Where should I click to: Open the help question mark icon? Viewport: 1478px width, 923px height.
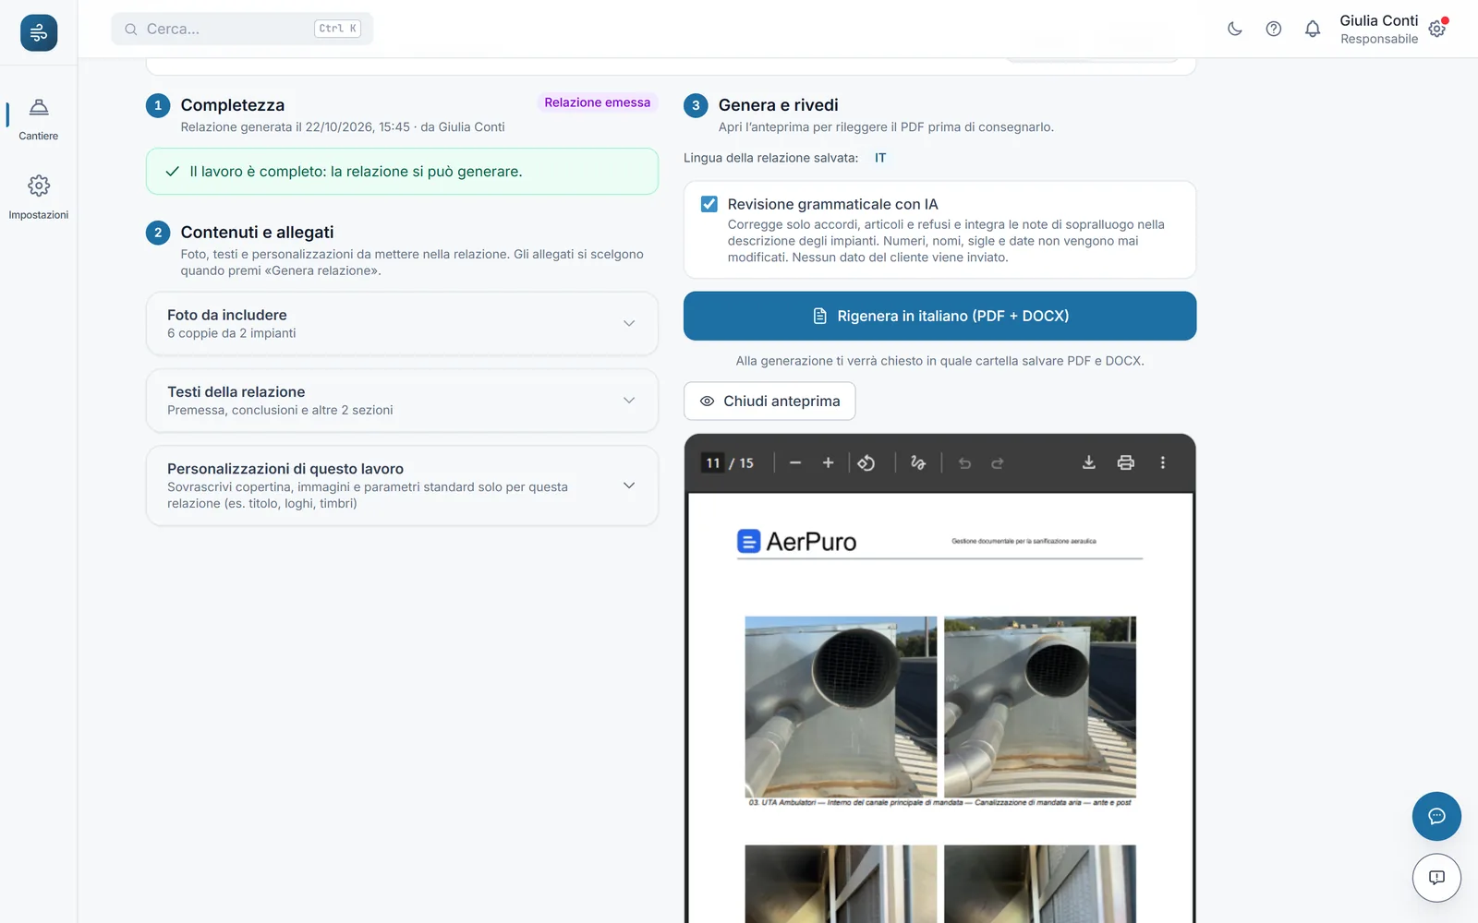coord(1274,29)
